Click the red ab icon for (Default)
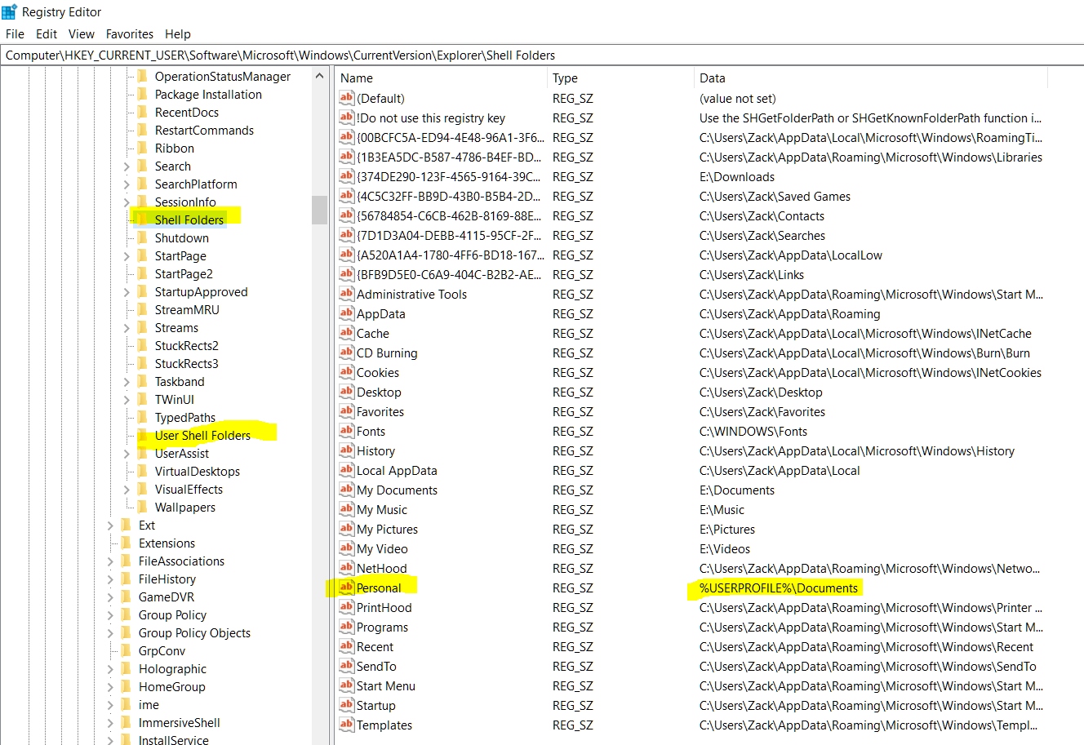The image size is (1084, 745). click(346, 98)
